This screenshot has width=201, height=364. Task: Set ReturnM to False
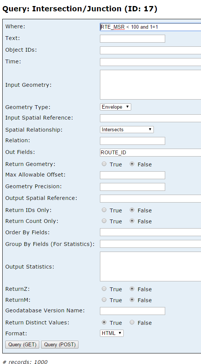132,300
